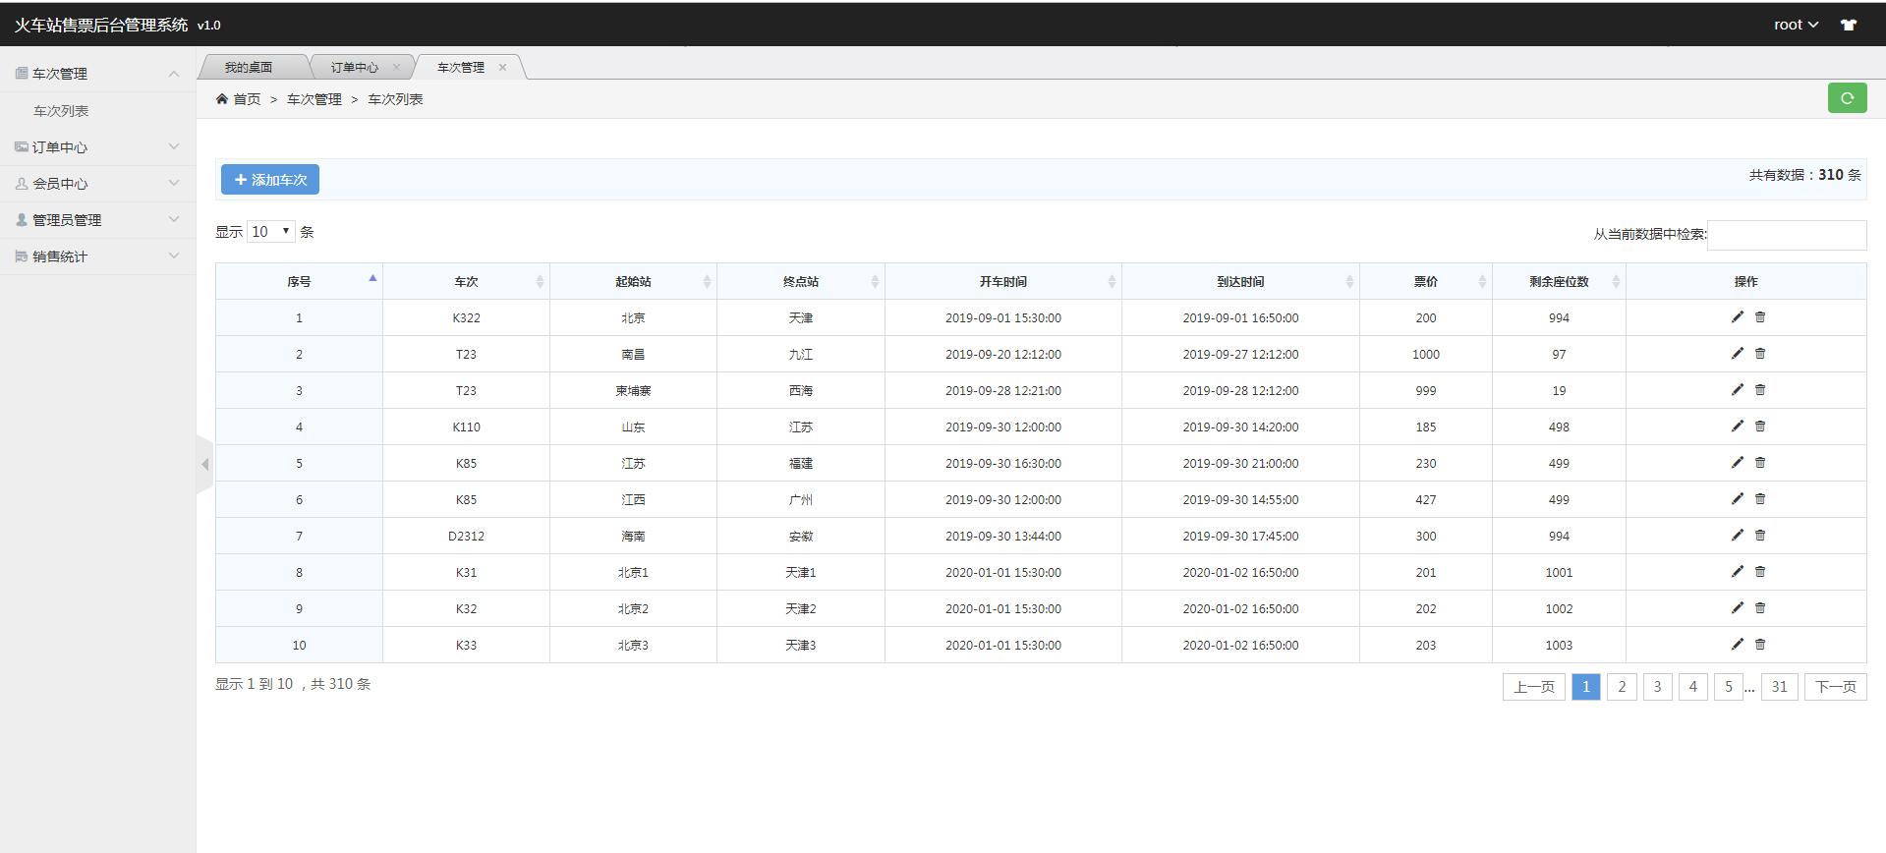Click 车次管理 in the breadcrumb

pyautogui.click(x=314, y=99)
